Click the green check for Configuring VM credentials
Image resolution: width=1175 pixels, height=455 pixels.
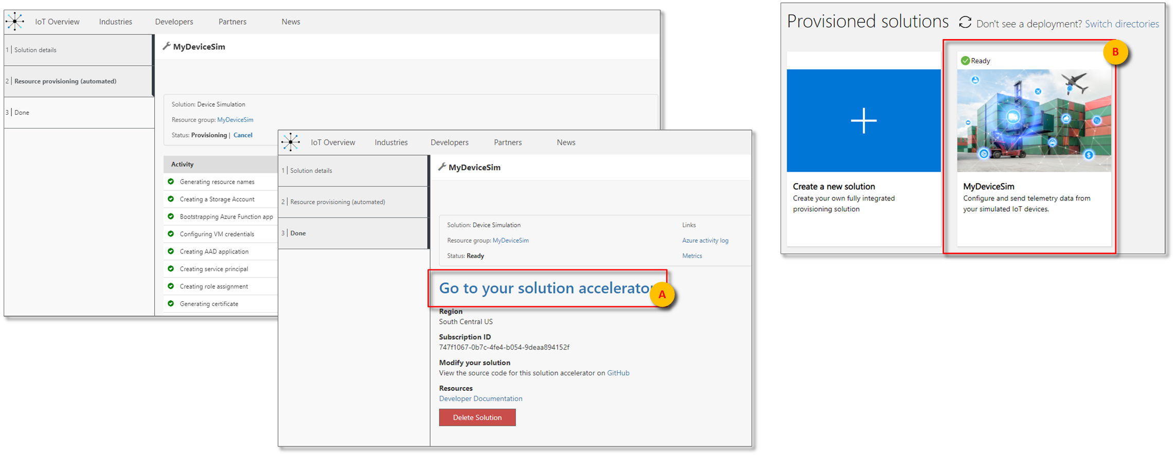[x=171, y=234]
